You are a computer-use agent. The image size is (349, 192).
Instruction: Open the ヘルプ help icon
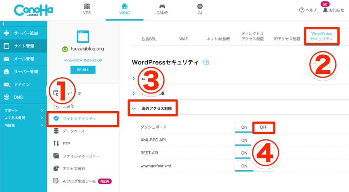[x=302, y=10]
